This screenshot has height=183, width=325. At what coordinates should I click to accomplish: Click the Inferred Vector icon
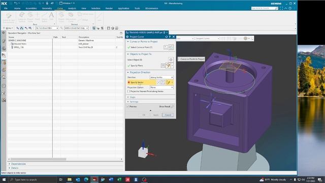click(168, 82)
